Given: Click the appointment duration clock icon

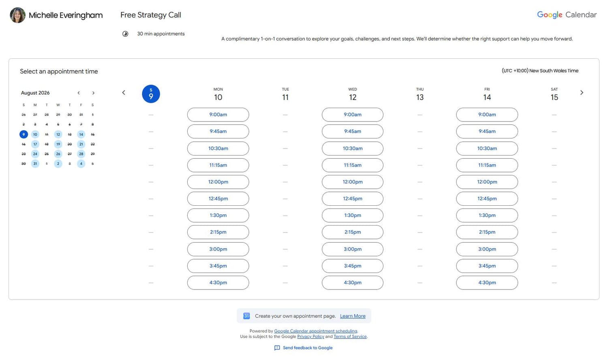Looking at the screenshot, I should [125, 34].
